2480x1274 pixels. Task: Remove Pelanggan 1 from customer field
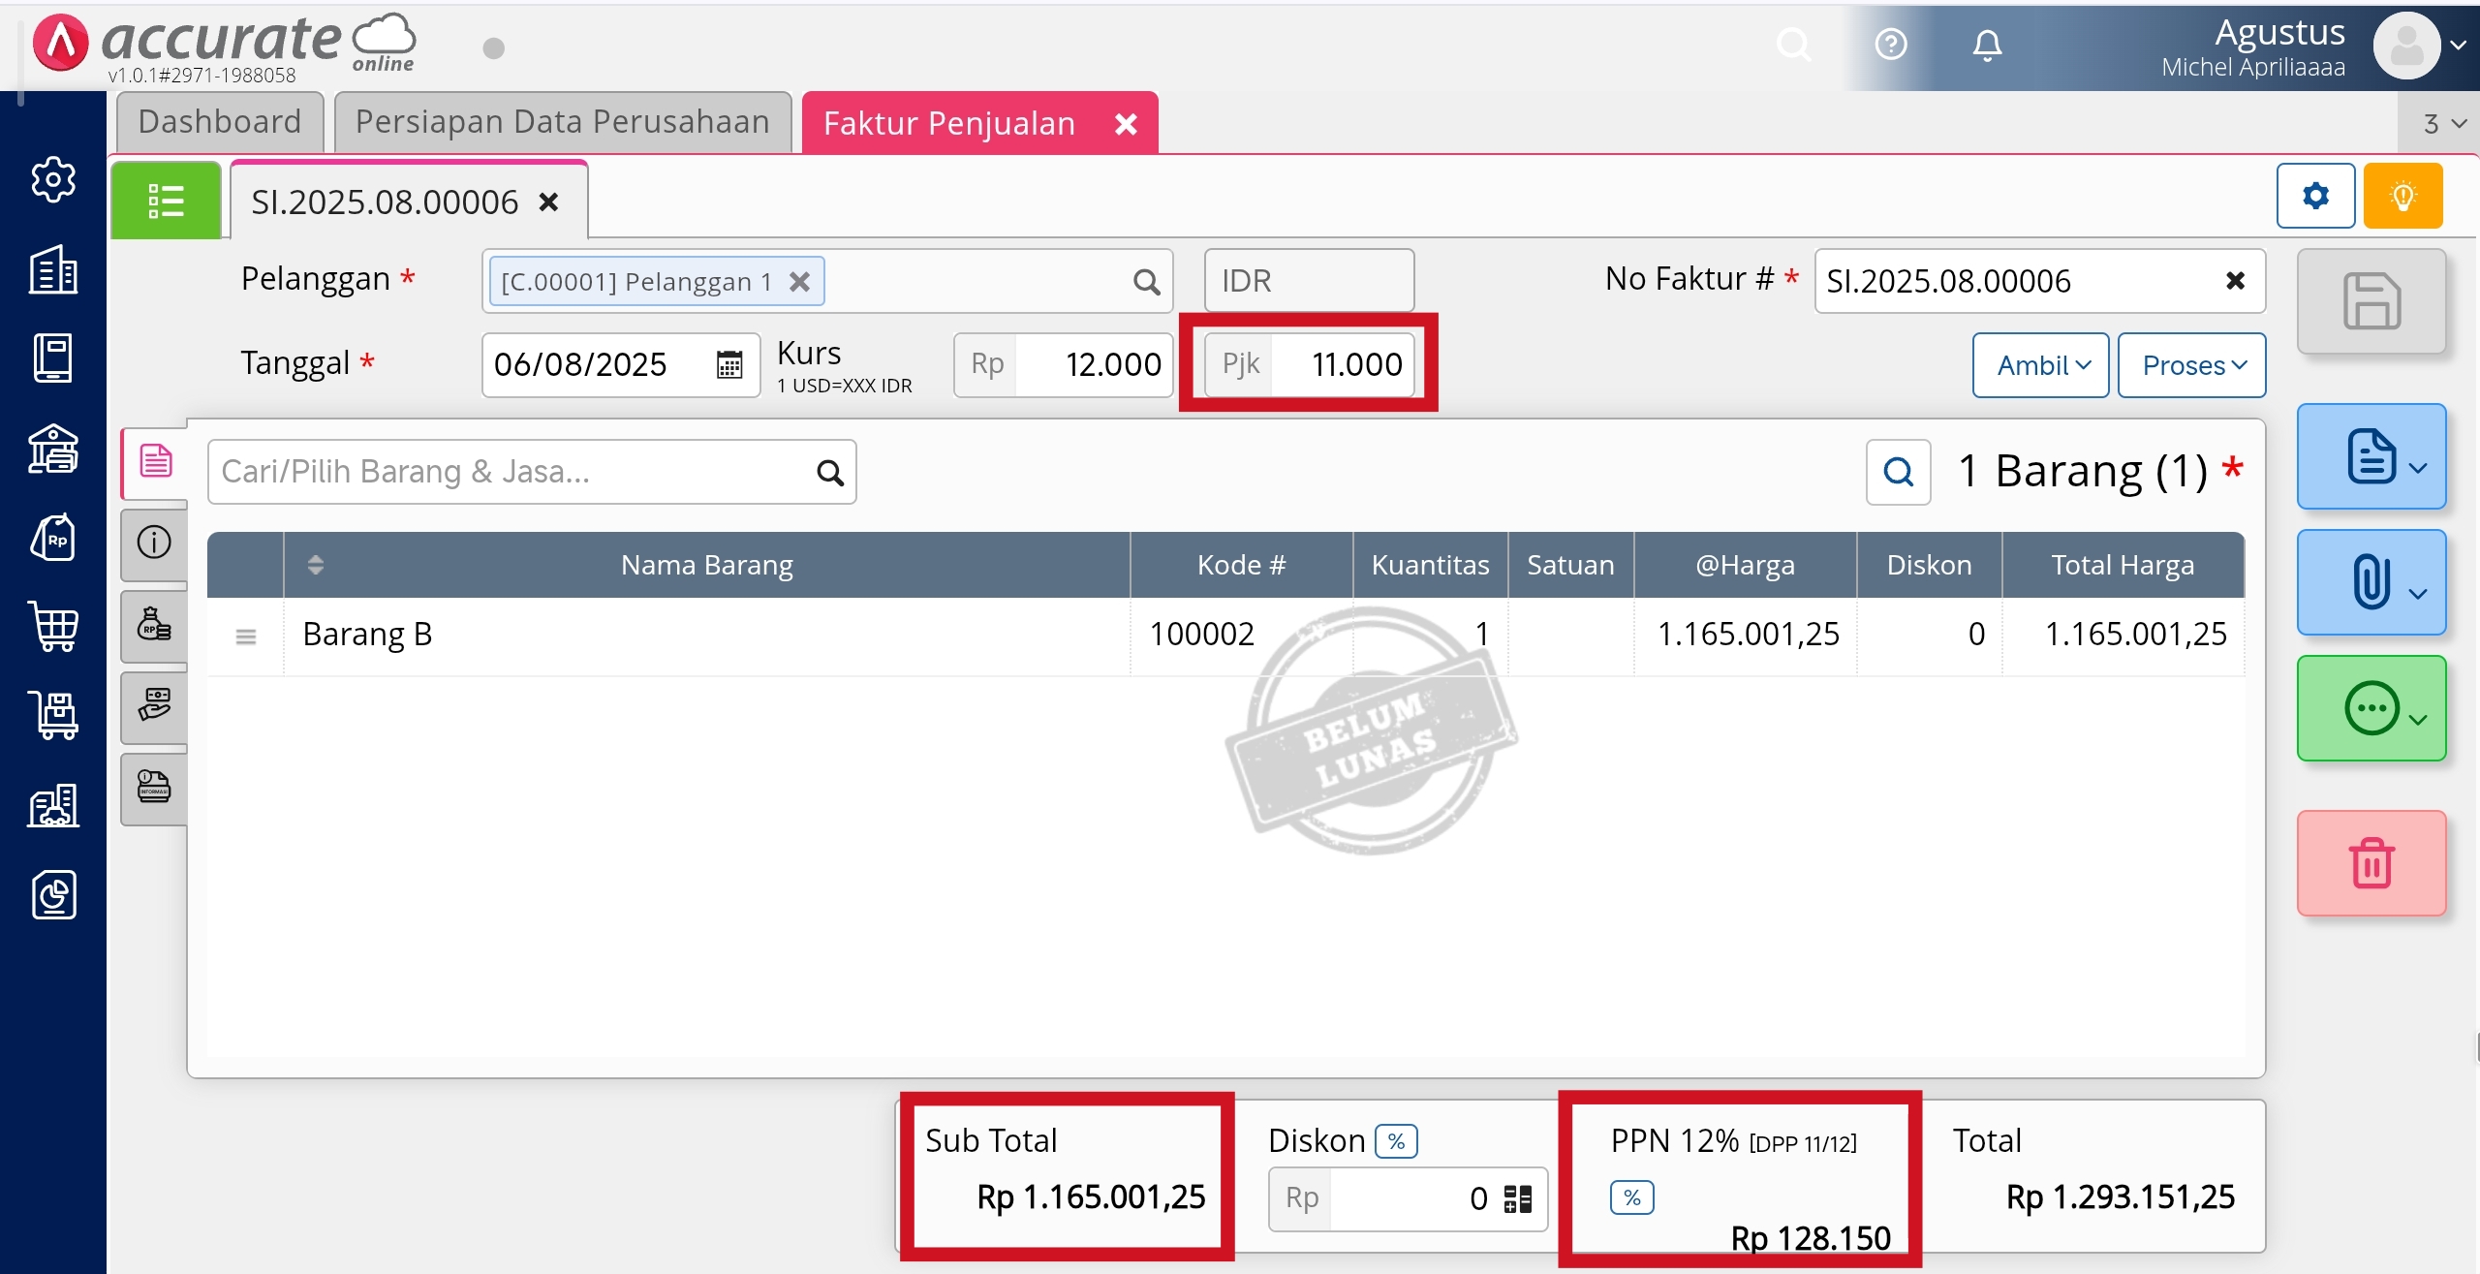coord(799,282)
